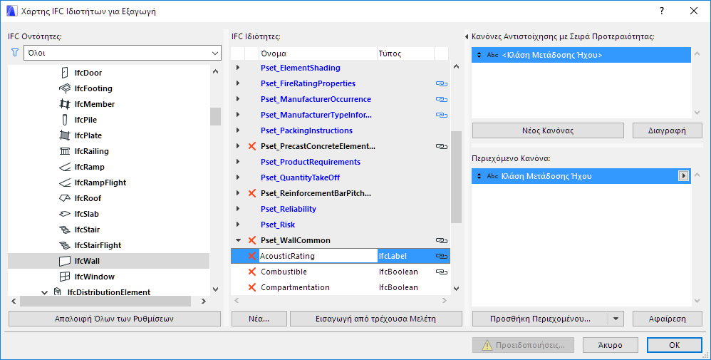Screen dimensions: 711x360
Task: Select IfcSlab in the entity tree
Action: 86,214
